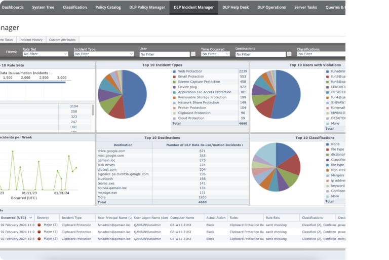Click More in Top 10 Users legend
The height and width of the screenshot is (260, 389).
pos(335,124)
